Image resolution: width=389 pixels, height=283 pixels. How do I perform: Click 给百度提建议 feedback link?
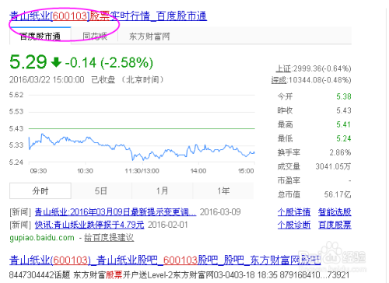click(x=109, y=237)
